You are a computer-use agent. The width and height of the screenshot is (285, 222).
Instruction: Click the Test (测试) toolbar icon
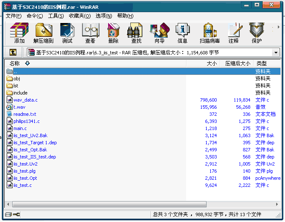[67, 30]
